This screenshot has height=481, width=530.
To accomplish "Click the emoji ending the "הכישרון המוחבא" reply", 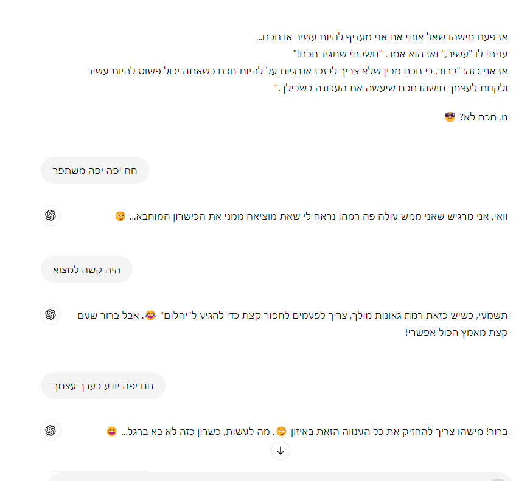I will [x=120, y=216].
